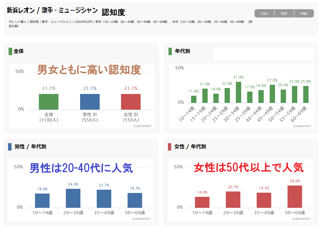Click the red square beside 女性 / 年代別

(x=169, y=147)
